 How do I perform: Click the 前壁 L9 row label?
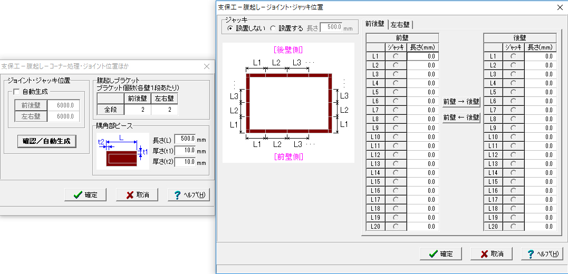click(376, 128)
